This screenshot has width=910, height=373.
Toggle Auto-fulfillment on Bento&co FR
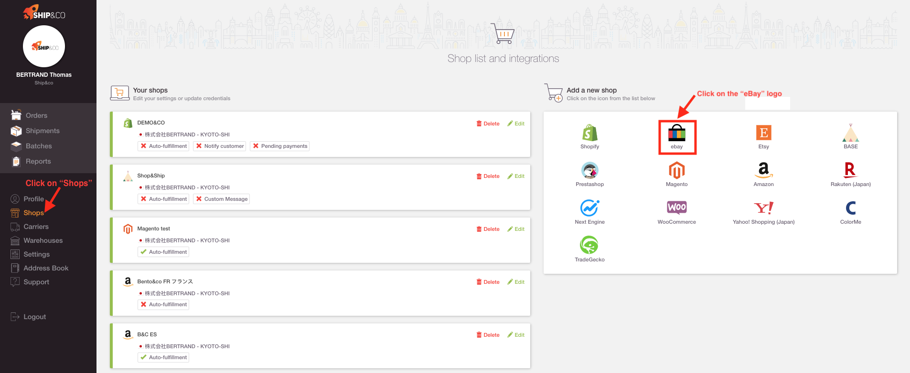163,304
